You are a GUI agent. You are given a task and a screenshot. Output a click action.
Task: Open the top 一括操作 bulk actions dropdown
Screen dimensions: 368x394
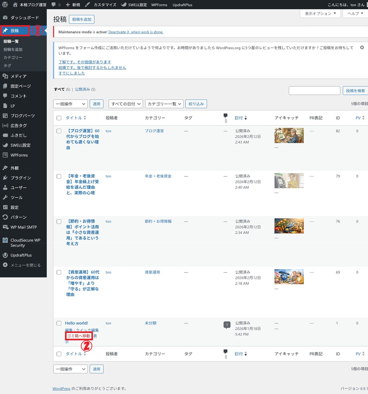click(x=70, y=104)
